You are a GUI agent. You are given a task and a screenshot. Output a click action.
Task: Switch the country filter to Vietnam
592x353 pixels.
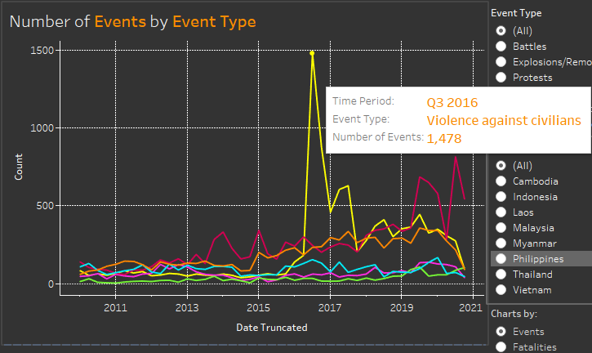501,290
